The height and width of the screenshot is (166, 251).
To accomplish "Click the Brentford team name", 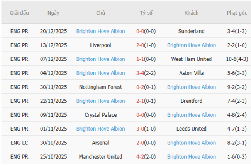I will [x=192, y=101].
